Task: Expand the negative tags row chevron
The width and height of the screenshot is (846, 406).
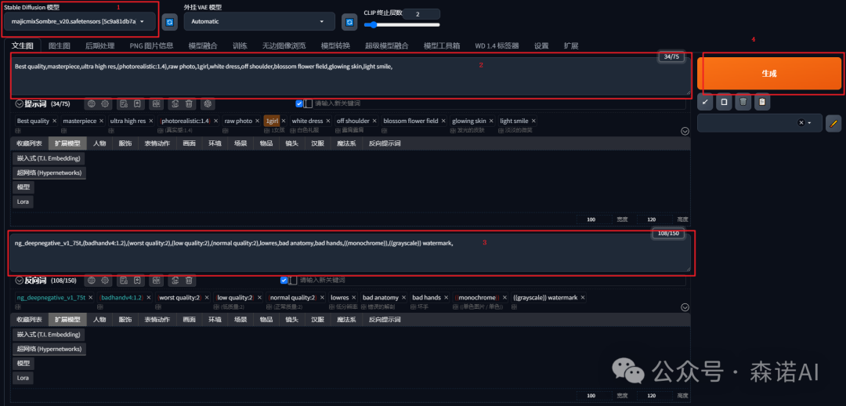Action: coord(685,307)
